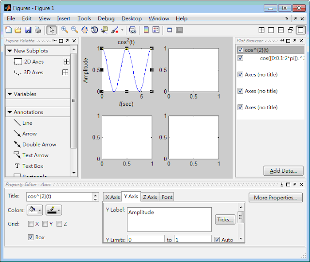Click the More Properties... button

coord(276,197)
